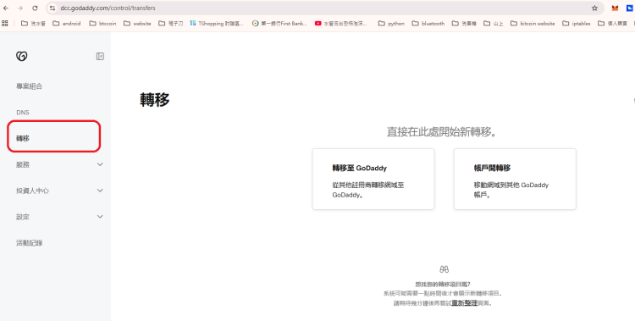
Task: Open 投資人中心 in the sidebar menu
Action: coord(32,191)
